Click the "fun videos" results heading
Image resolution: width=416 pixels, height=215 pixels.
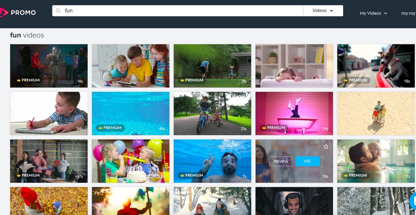coord(27,35)
